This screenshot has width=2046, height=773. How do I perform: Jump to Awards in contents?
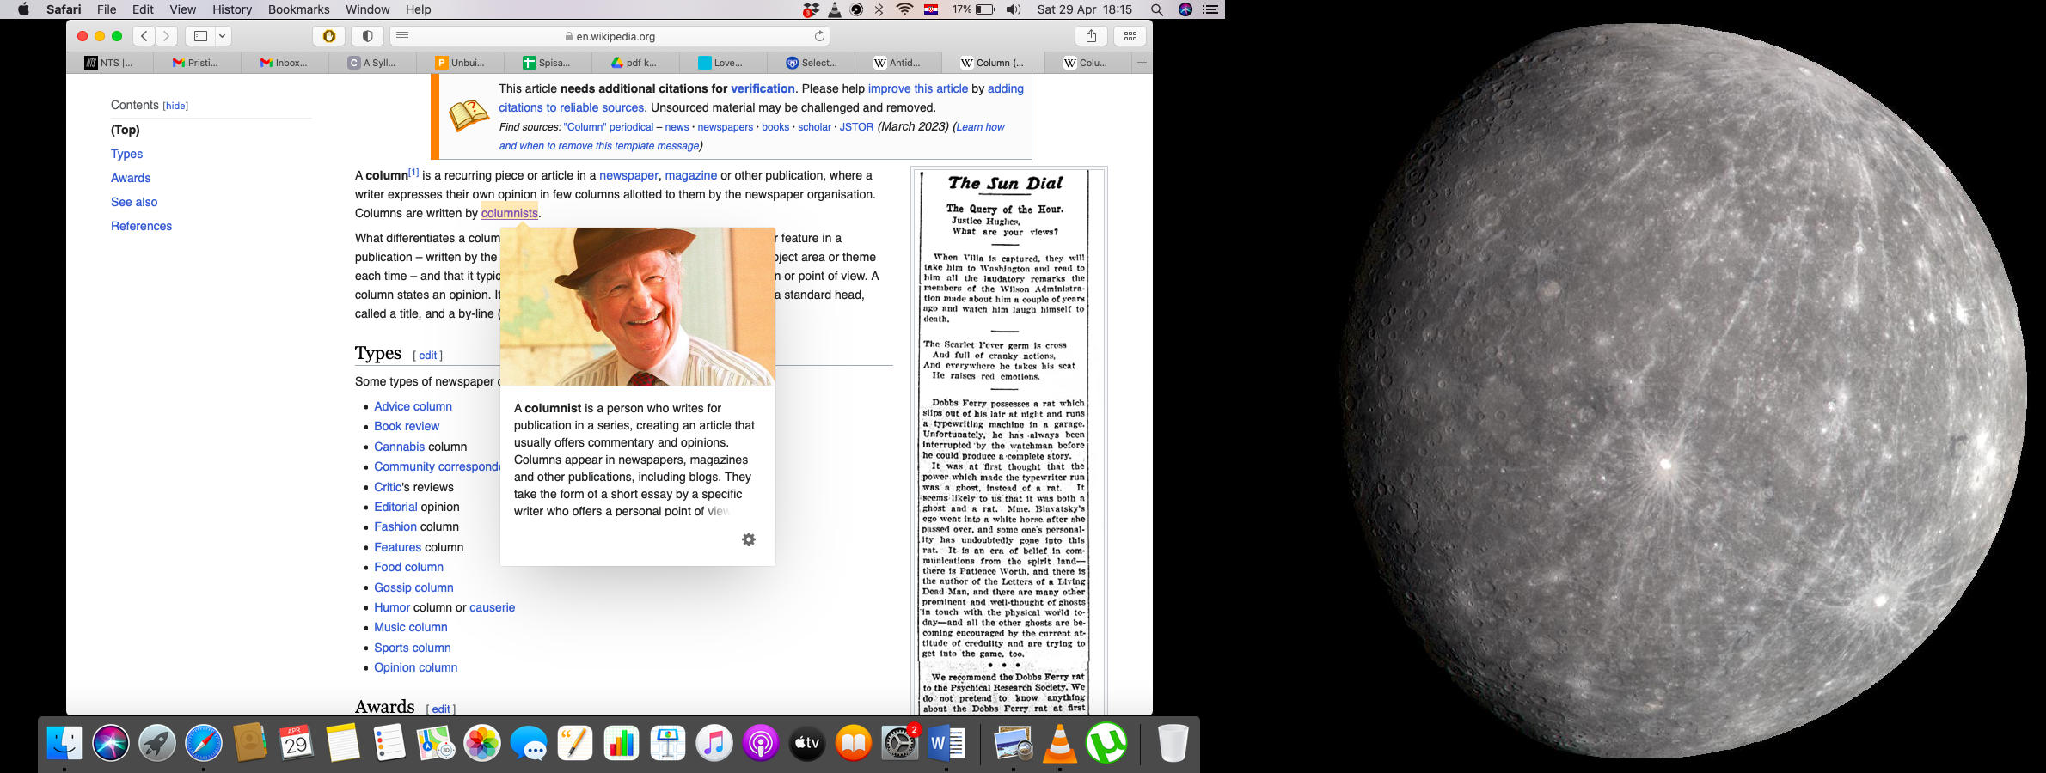pyautogui.click(x=131, y=178)
